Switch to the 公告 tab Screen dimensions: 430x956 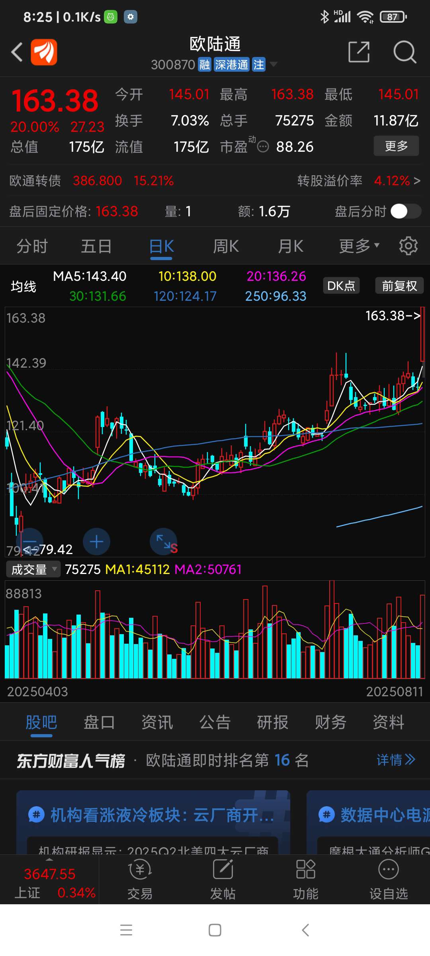[215, 722]
